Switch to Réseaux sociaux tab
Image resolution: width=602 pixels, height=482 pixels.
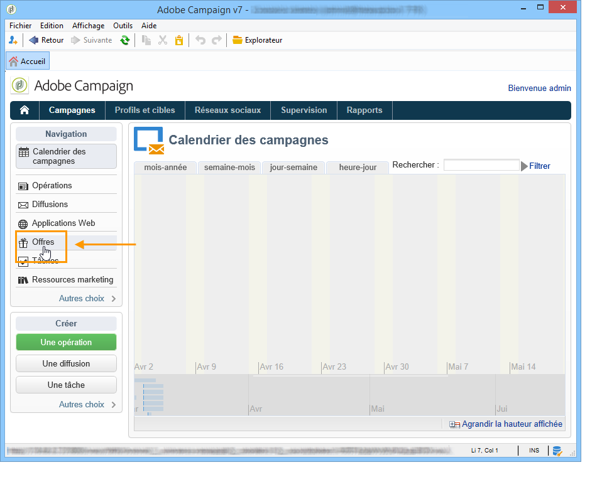[227, 110]
